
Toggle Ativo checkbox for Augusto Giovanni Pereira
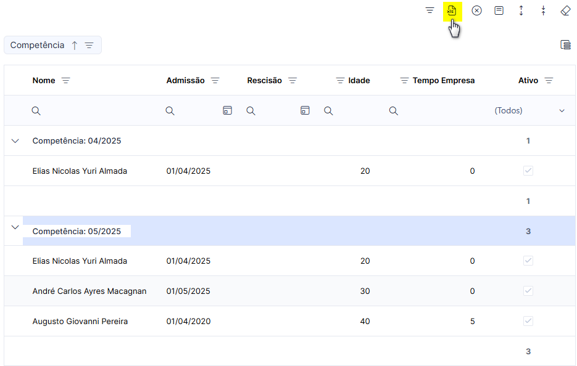pyautogui.click(x=528, y=321)
